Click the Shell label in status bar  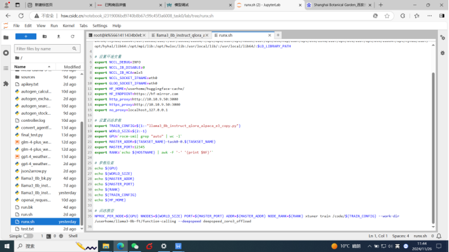pyautogui.click(x=73, y=236)
